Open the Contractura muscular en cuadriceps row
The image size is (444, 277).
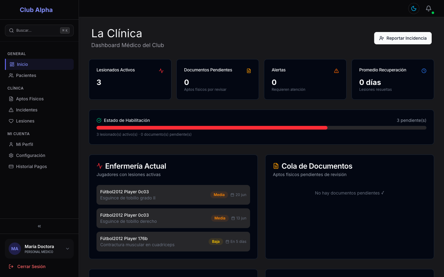click(173, 242)
